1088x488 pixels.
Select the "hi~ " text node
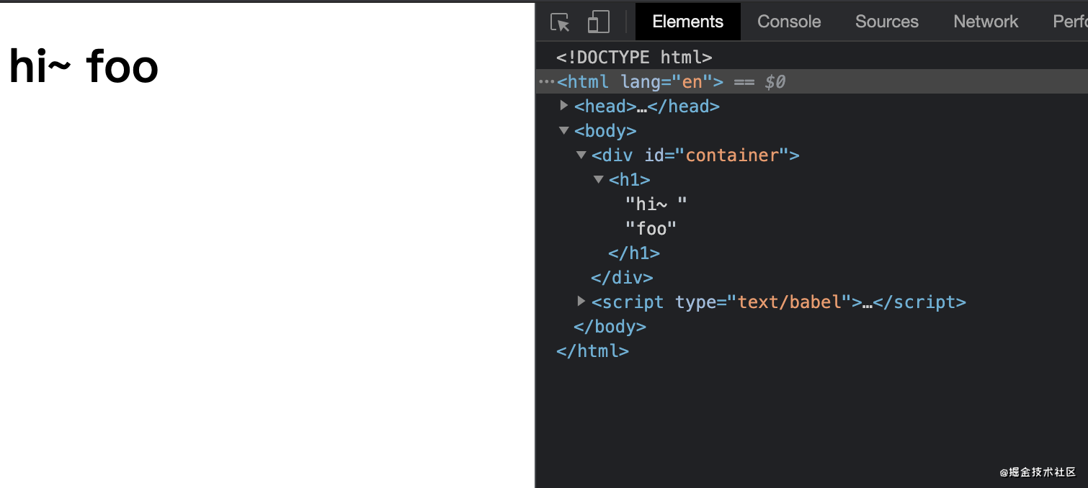(x=656, y=204)
